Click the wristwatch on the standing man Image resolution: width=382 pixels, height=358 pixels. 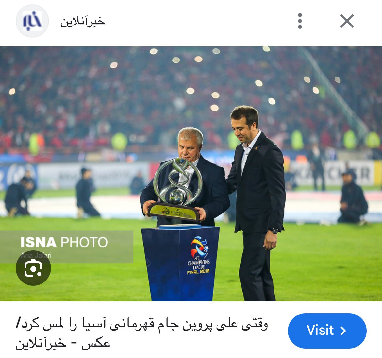(x=275, y=230)
